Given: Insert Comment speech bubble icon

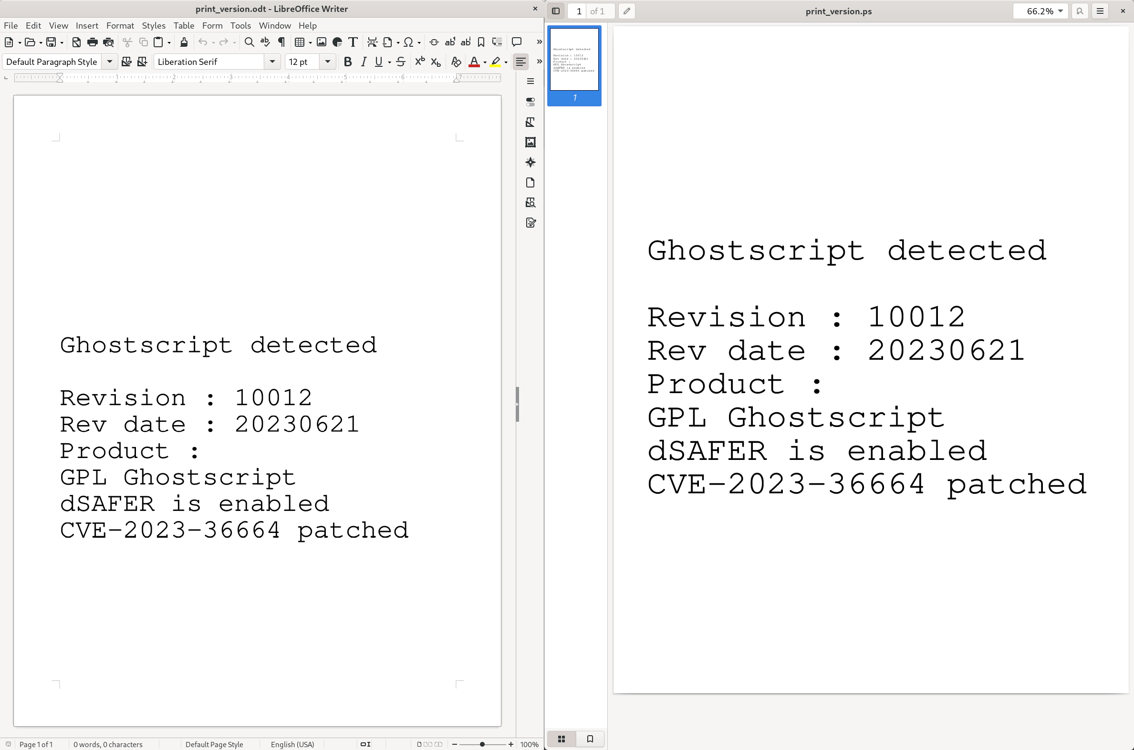Looking at the screenshot, I should pyautogui.click(x=517, y=42).
